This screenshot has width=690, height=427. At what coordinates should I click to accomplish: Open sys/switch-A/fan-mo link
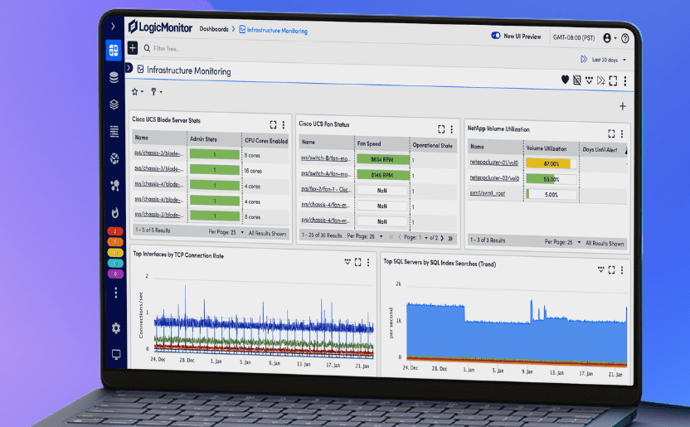coord(326,173)
